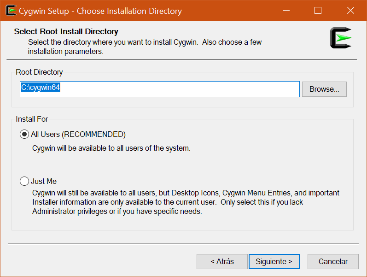This screenshot has width=367, height=277.
Task: Proceed with the Siguiente button
Action: (x=274, y=261)
